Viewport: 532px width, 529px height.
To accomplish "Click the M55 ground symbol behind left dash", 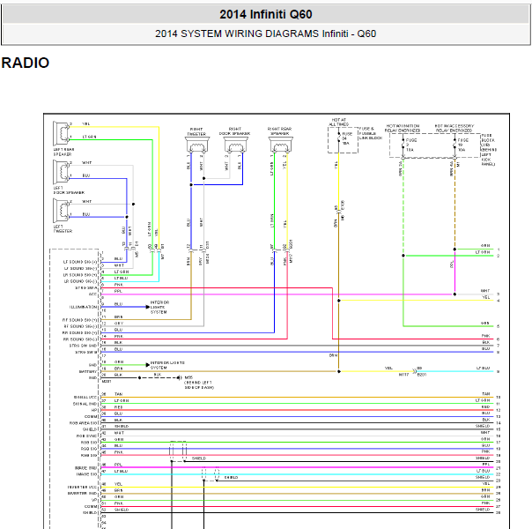I will 180,377.
